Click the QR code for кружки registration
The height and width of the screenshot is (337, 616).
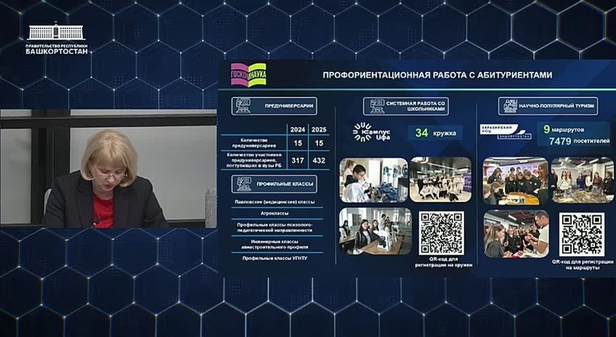click(441, 232)
